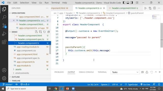Collapse all folders in DEMO explorer
163x91 pixels.
tap(49, 32)
